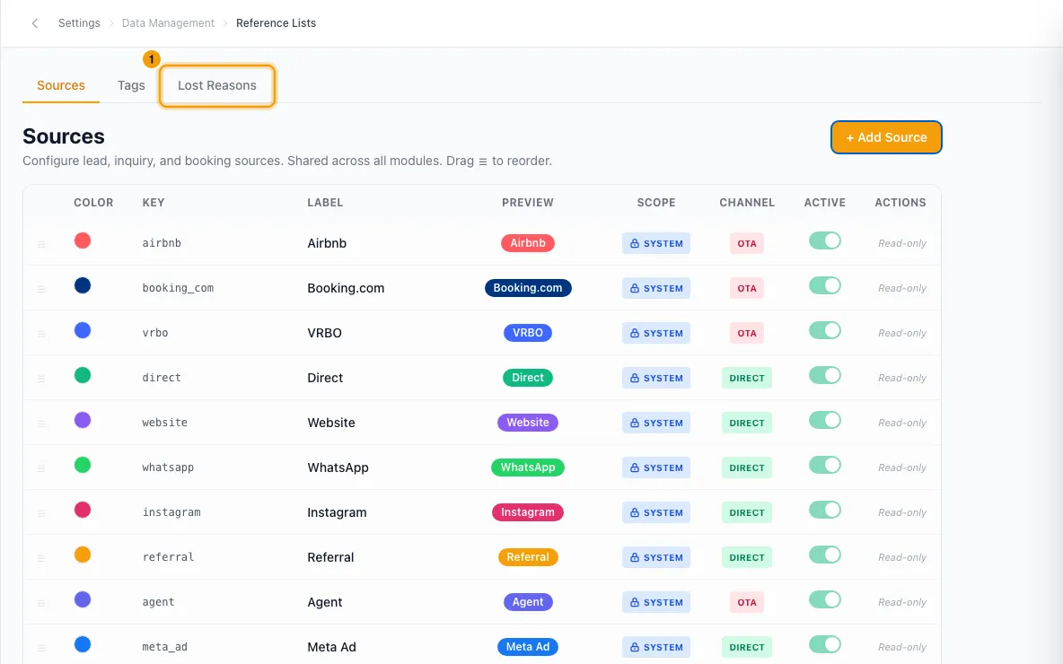Click the CHANNEL column header

(x=746, y=203)
